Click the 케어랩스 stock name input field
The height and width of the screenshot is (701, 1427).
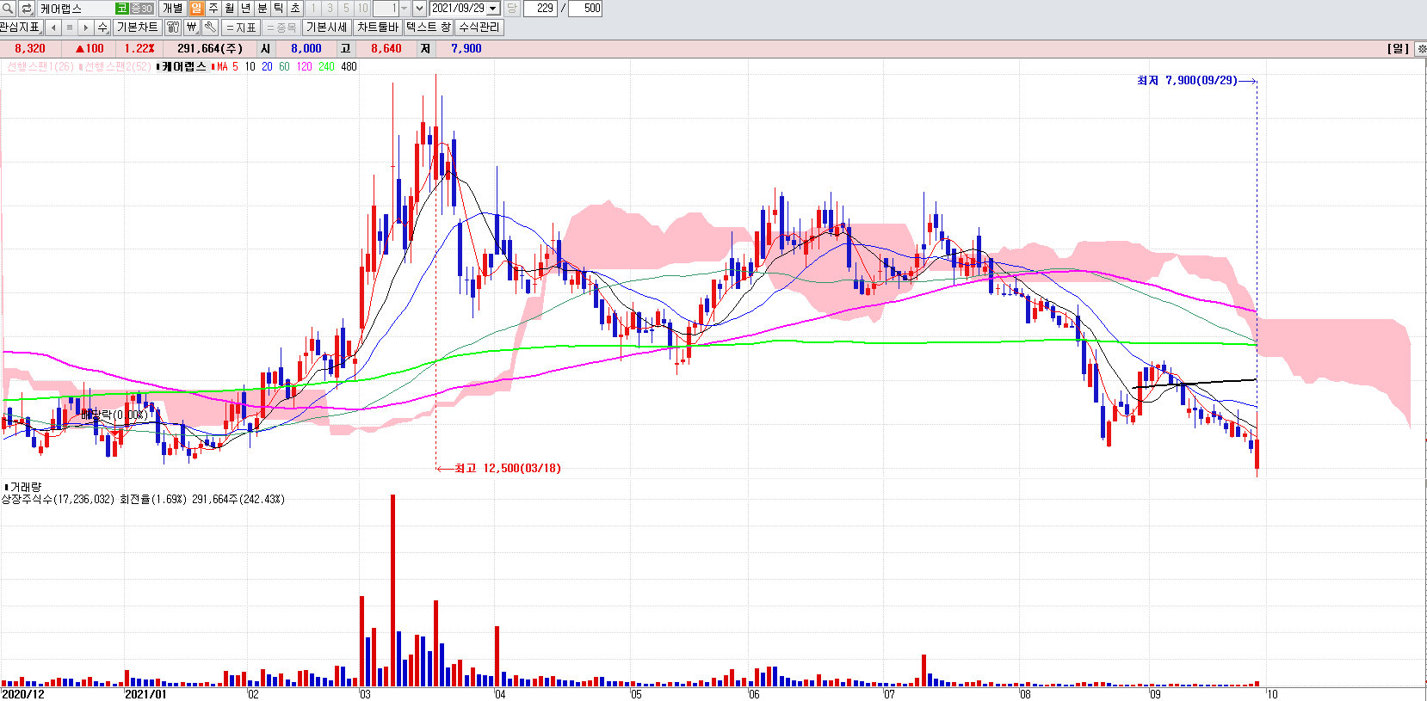pos(75,9)
